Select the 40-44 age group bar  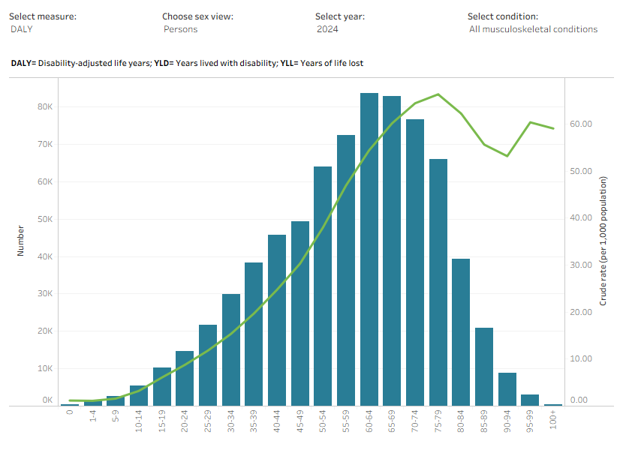coord(277,320)
